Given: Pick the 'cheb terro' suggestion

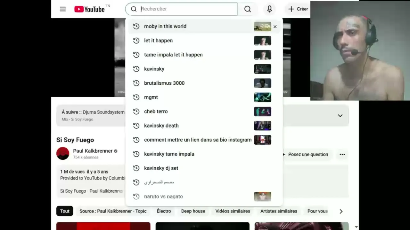Looking at the screenshot, I should pos(205,111).
